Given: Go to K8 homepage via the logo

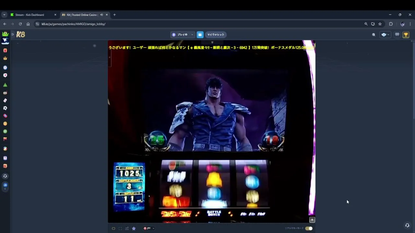Looking at the screenshot, I should click(x=21, y=34).
